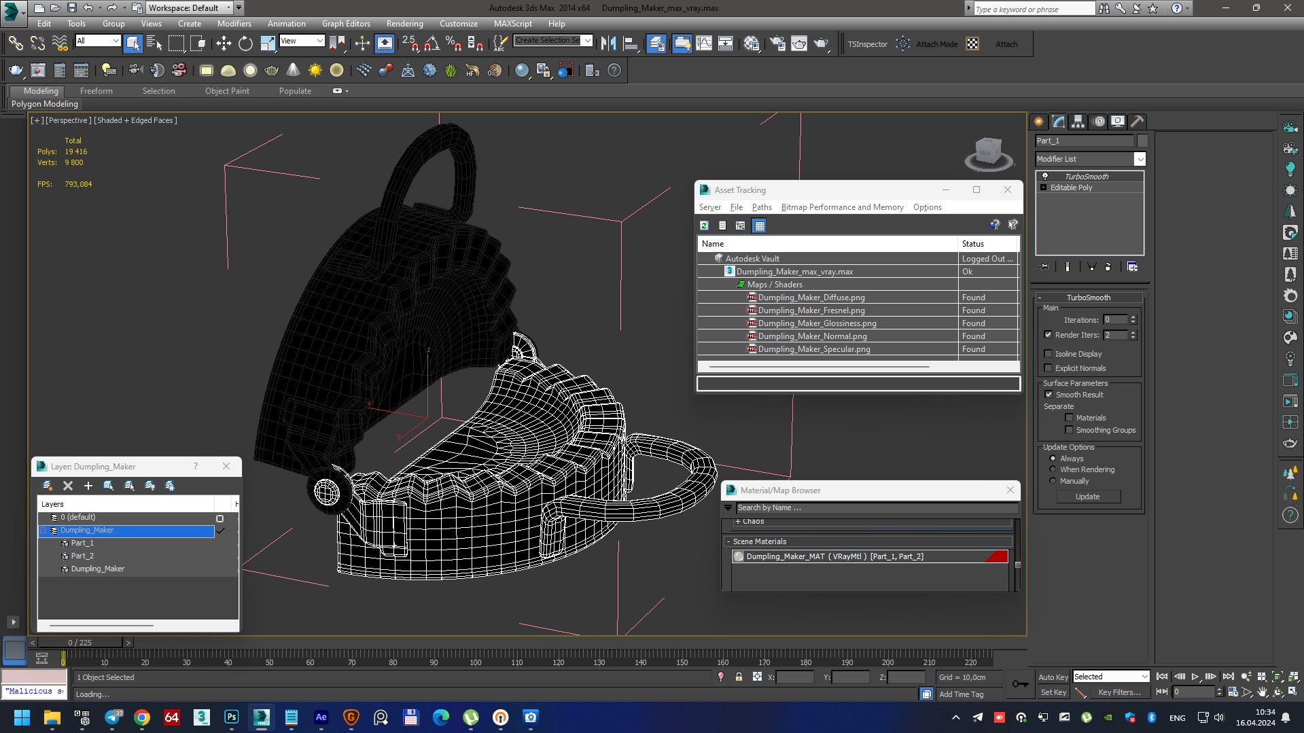Create new layer with plus icon
1304x733 pixels.
tap(88, 486)
